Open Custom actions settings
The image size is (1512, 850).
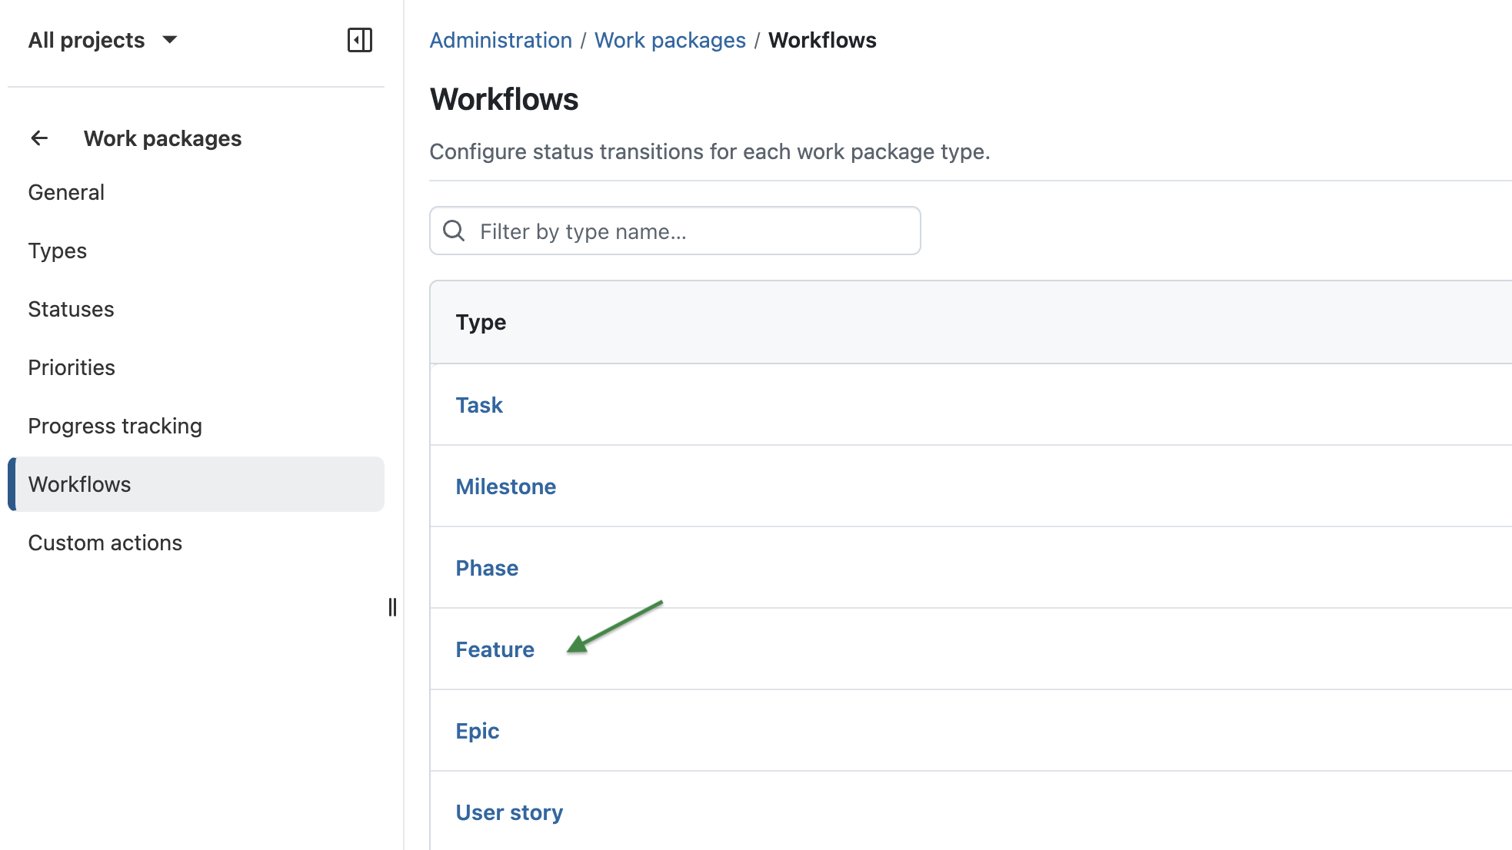point(105,543)
